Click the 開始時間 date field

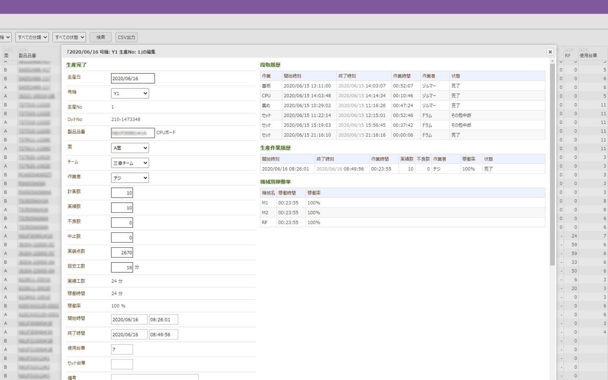click(129, 320)
